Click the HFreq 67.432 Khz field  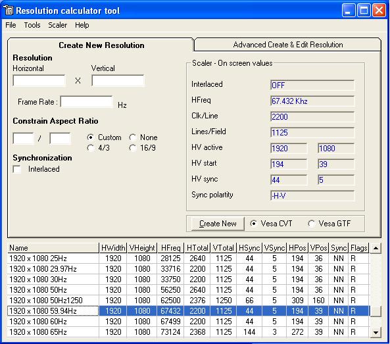(312, 101)
